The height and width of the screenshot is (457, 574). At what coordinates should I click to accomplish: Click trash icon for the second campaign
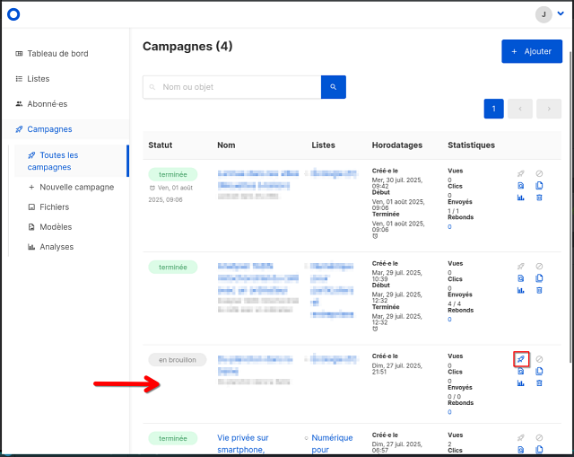click(539, 290)
